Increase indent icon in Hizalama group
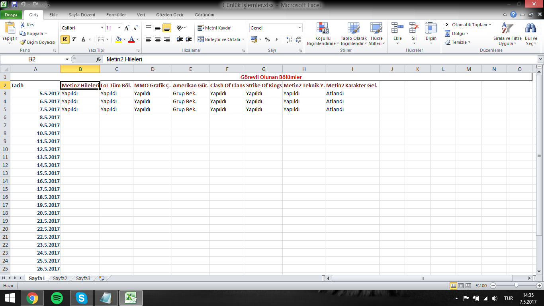This screenshot has height=306, width=544. coord(189,39)
